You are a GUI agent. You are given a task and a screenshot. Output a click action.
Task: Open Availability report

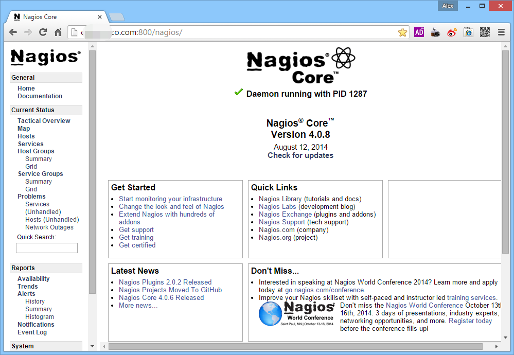click(x=33, y=279)
